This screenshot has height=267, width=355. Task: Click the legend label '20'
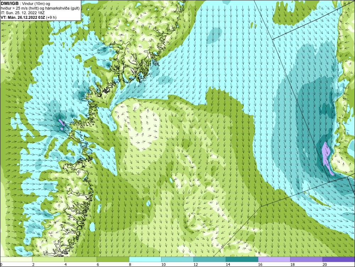(325, 265)
